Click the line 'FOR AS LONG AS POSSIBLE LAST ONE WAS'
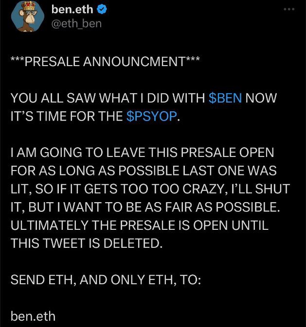Viewport: 306px width, 327px height. [144, 171]
